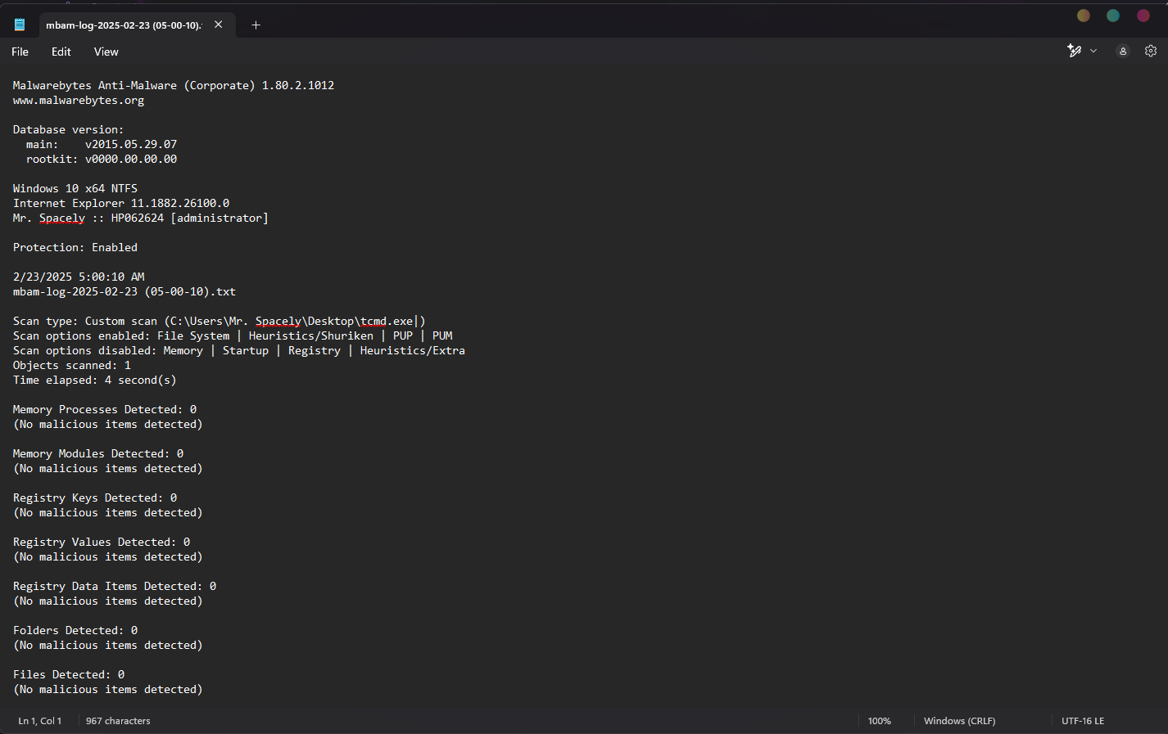Viewport: 1168px width, 734px height.
Task: Click the 'Database version:' line
Action: tap(69, 129)
